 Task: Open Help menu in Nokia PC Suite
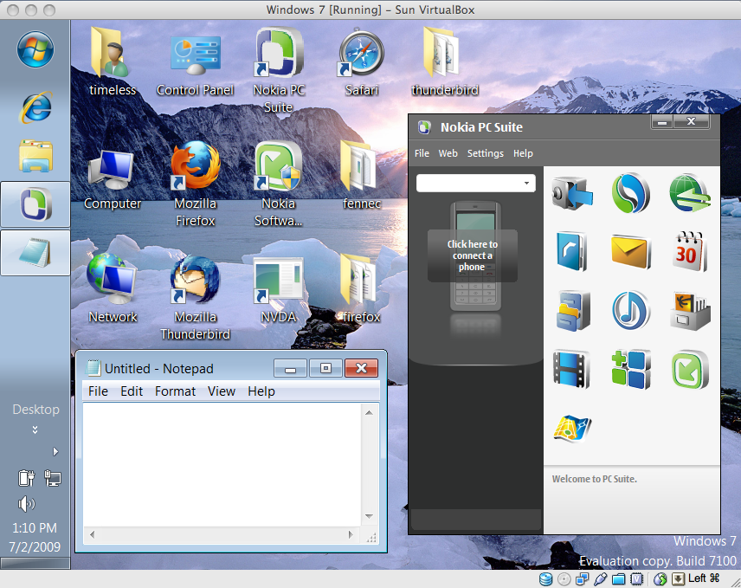(x=523, y=153)
